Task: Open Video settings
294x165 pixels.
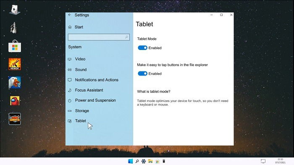Action: tap(80, 59)
